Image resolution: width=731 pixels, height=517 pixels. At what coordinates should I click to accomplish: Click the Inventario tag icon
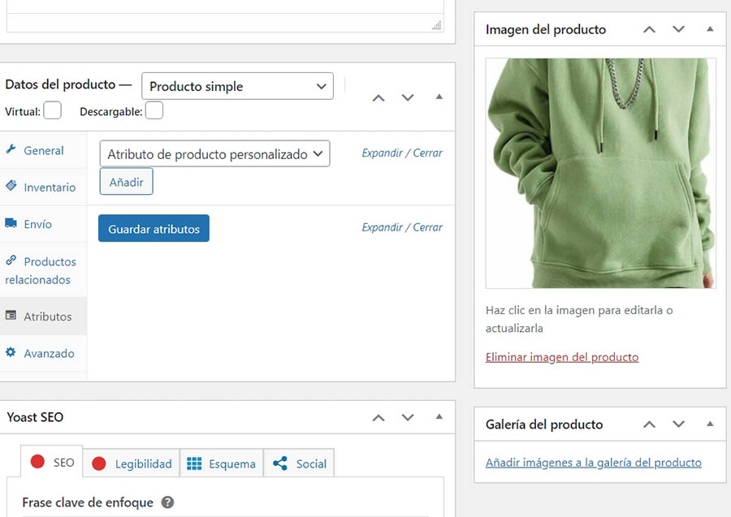[x=11, y=187]
